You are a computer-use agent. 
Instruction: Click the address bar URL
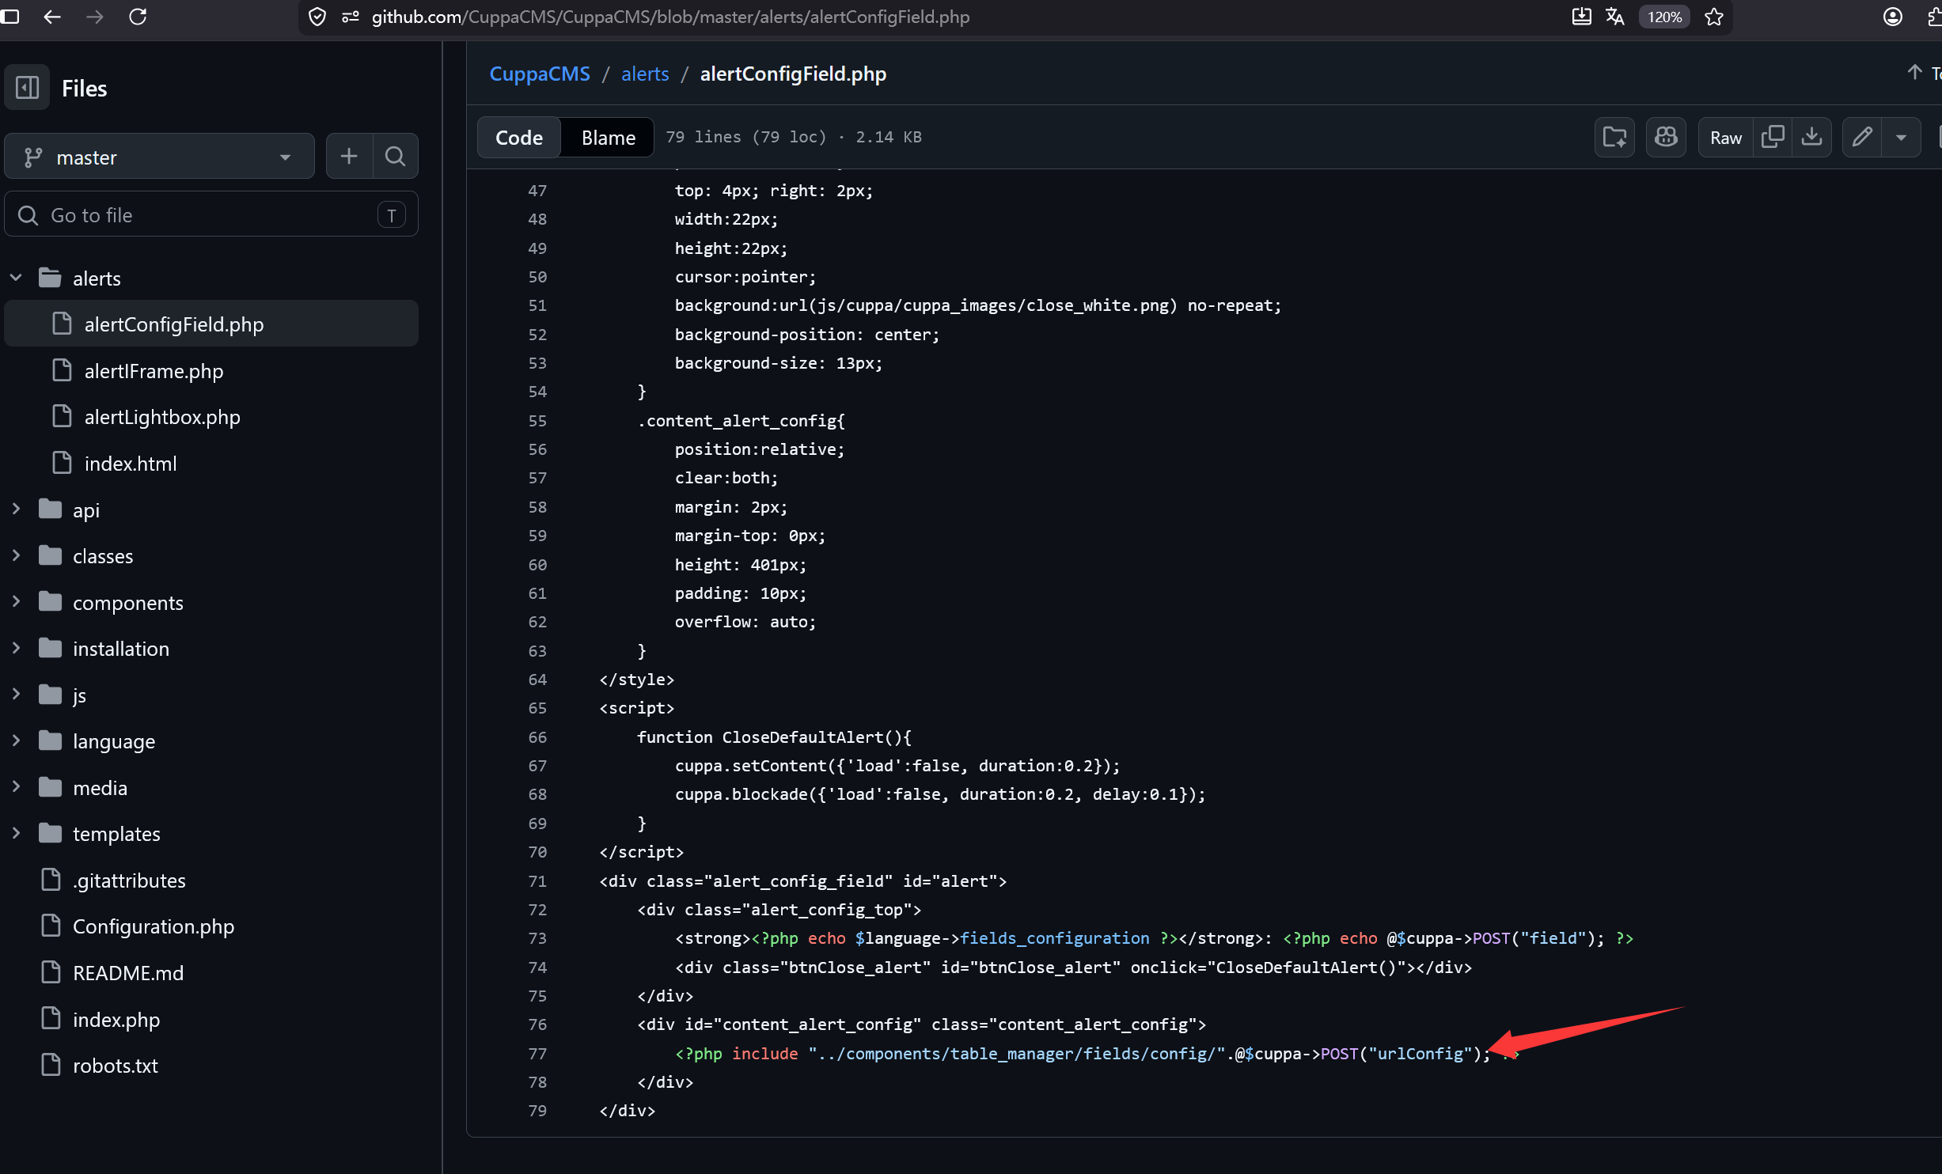(670, 17)
